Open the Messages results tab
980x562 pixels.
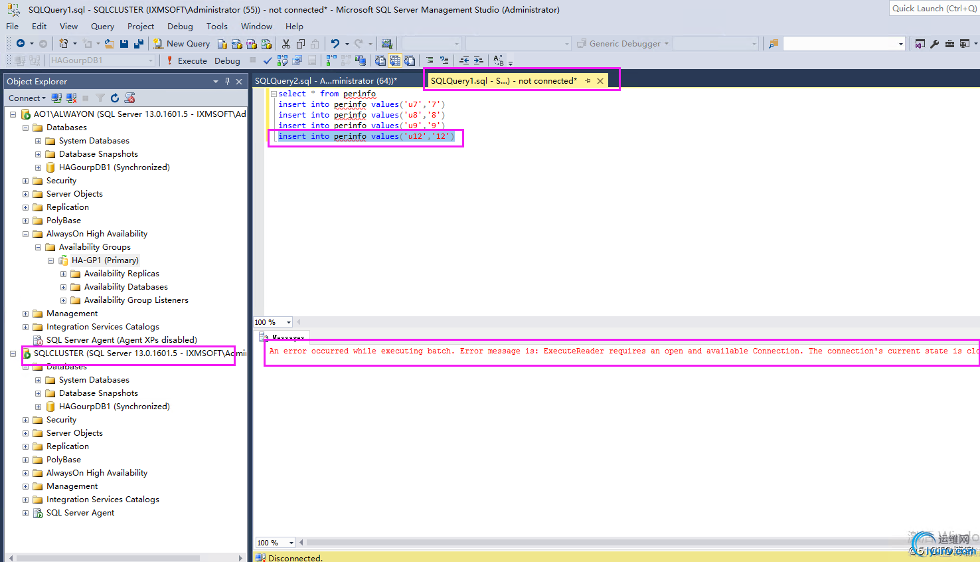[x=283, y=337]
